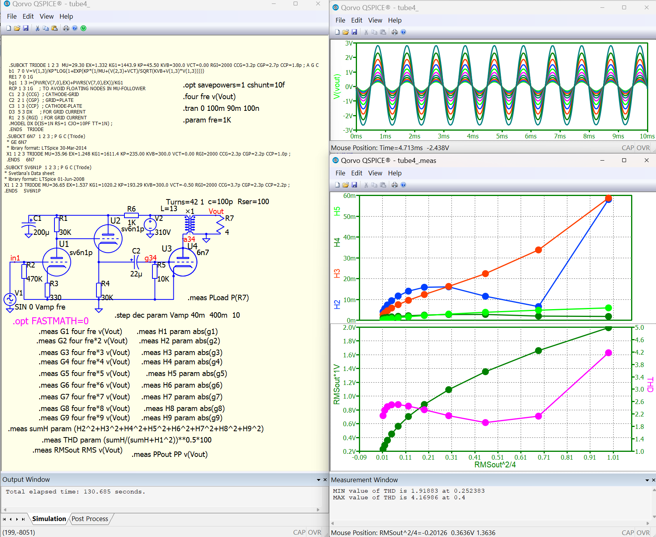Image resolution: width=656 pixels, height=537 pixels.
Task: Click the Paste icon in schematic window toolbar
Action: (x=54, y=28)
